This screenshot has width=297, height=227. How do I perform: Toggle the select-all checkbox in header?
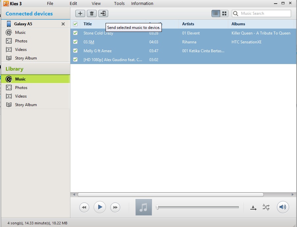(x=75, y=24)
